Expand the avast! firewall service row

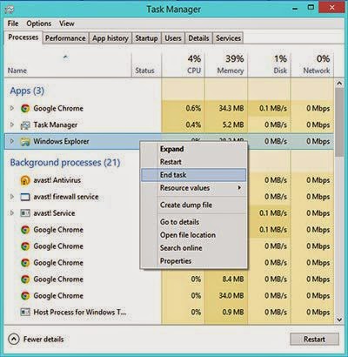(x=12, y=197)
